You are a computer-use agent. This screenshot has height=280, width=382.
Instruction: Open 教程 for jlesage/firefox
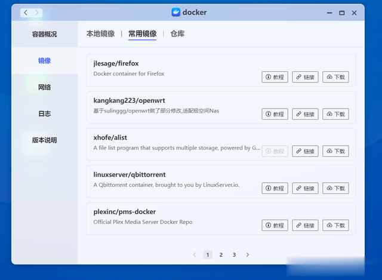(x=275, y=77)
